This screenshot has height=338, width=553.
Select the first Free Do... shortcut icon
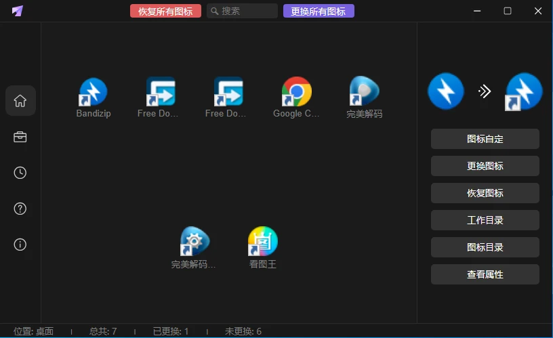161,91
